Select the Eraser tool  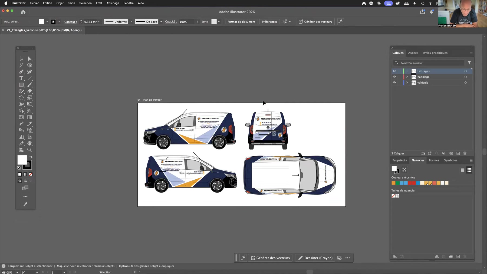[x=29, y=91]
